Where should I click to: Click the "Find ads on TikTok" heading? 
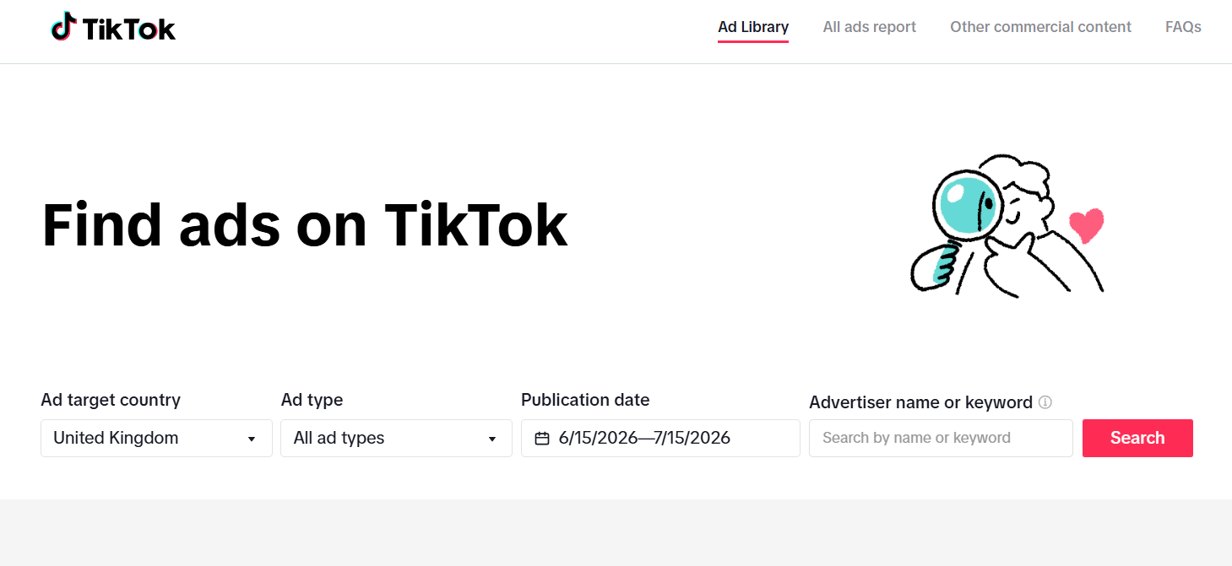(x=305, y=224)
